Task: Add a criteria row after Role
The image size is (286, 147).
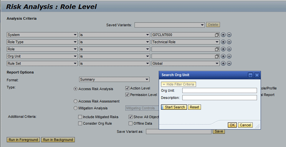Action: tap(223, 49)
